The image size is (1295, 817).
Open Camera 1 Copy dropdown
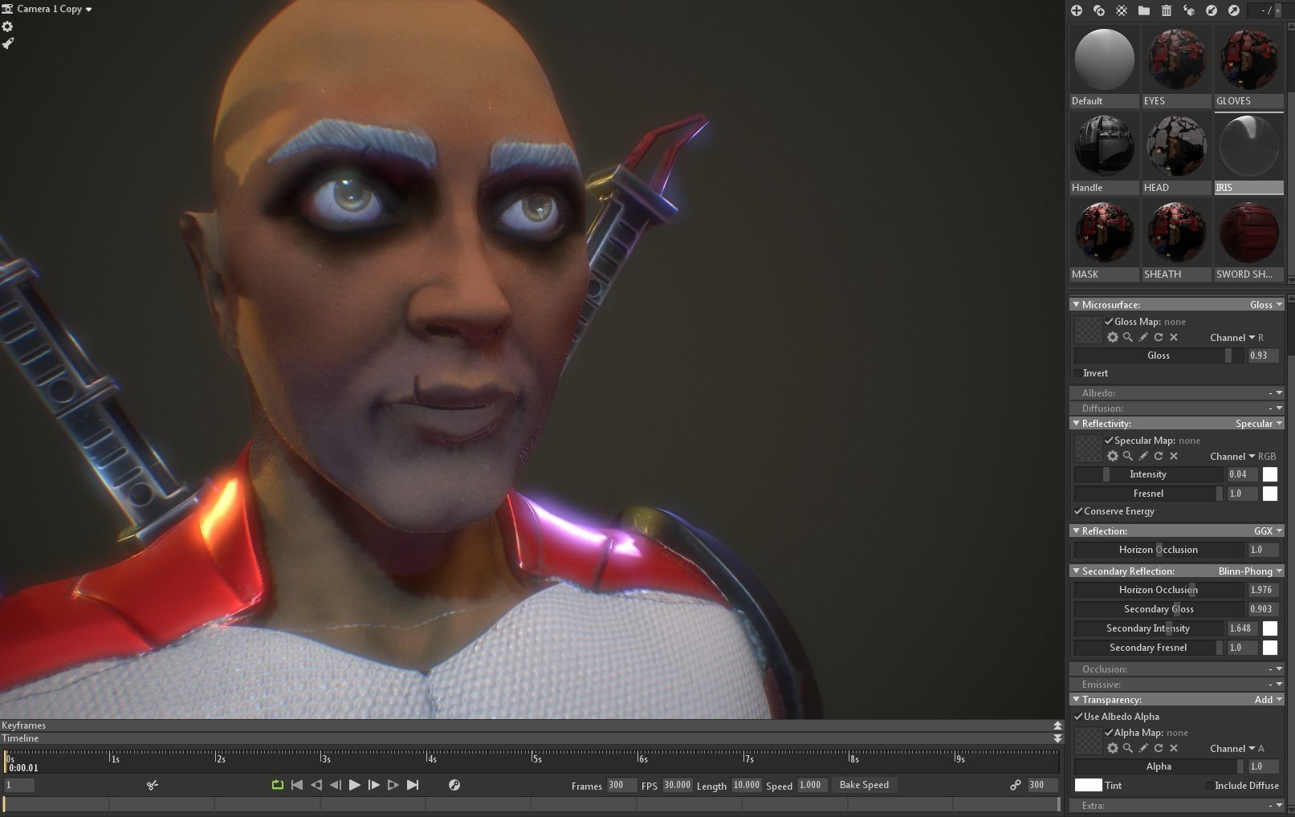[54, 9]
